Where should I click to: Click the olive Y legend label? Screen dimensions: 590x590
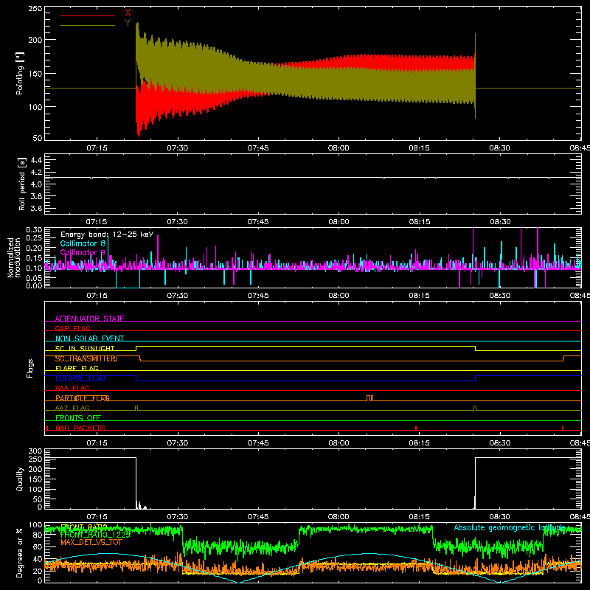point(128,23)
